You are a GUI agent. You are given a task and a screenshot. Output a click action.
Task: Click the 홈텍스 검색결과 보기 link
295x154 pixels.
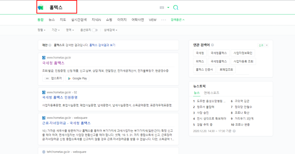[x=102, y=45]
